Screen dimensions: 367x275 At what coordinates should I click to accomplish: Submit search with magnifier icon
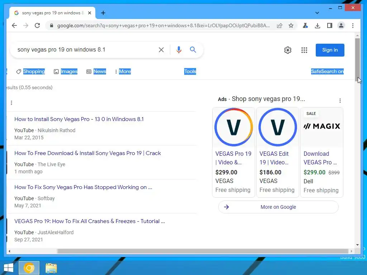(x=193, y=49)
